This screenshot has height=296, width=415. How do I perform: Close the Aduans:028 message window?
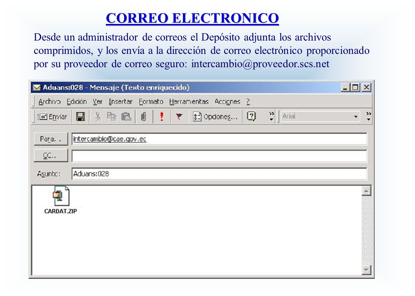point(366,87)
